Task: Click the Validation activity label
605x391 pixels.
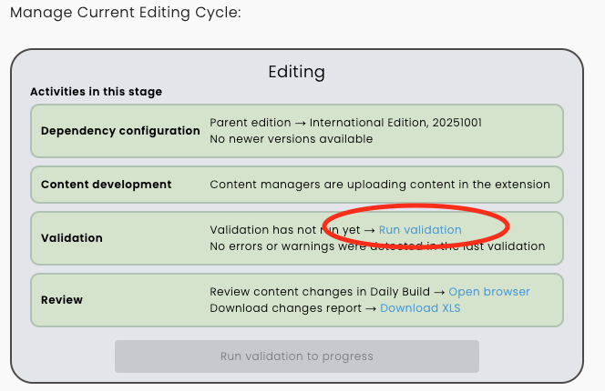Action: click(x=72, y=238)
